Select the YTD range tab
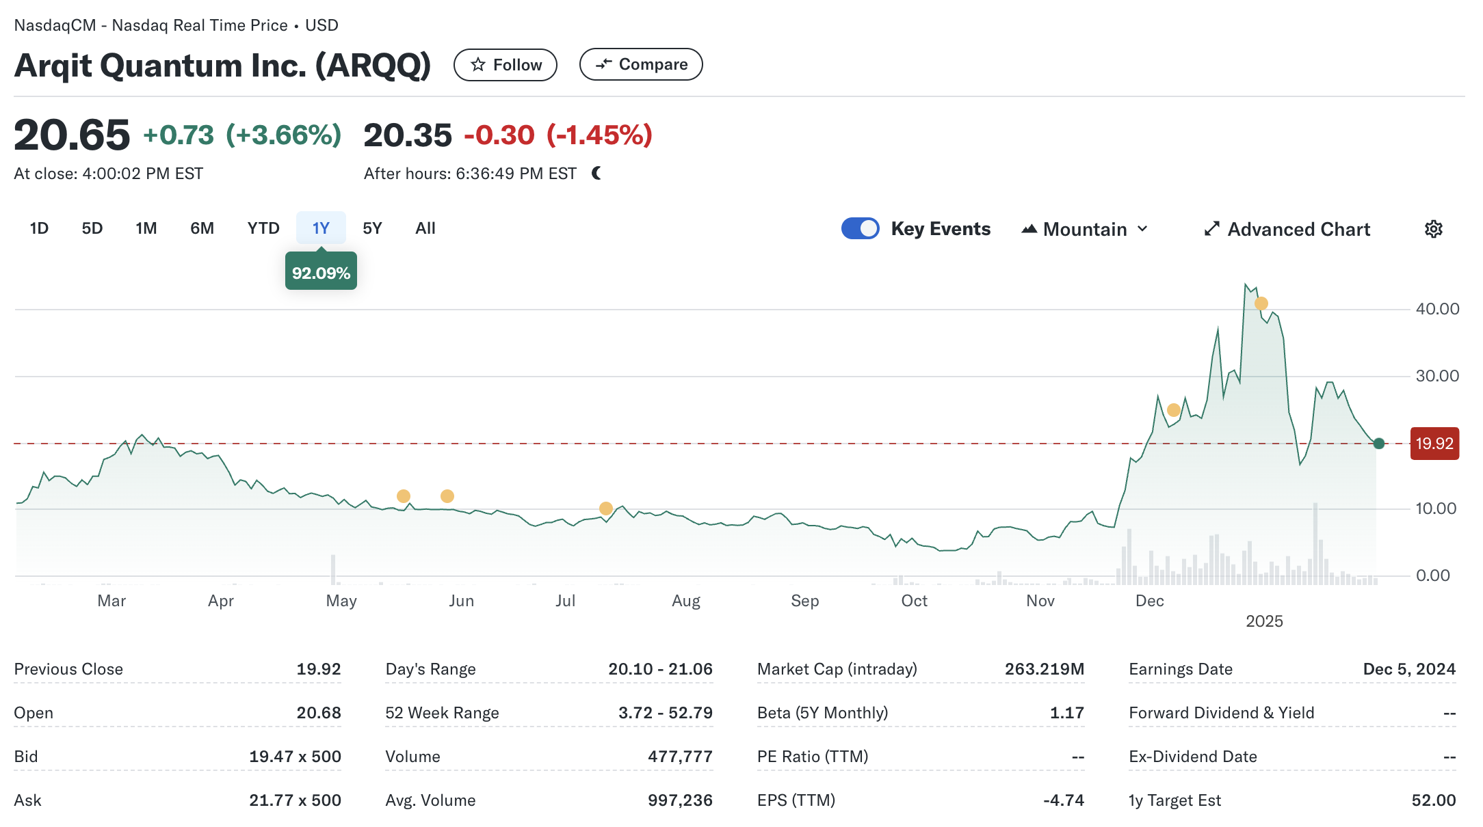 263,228
